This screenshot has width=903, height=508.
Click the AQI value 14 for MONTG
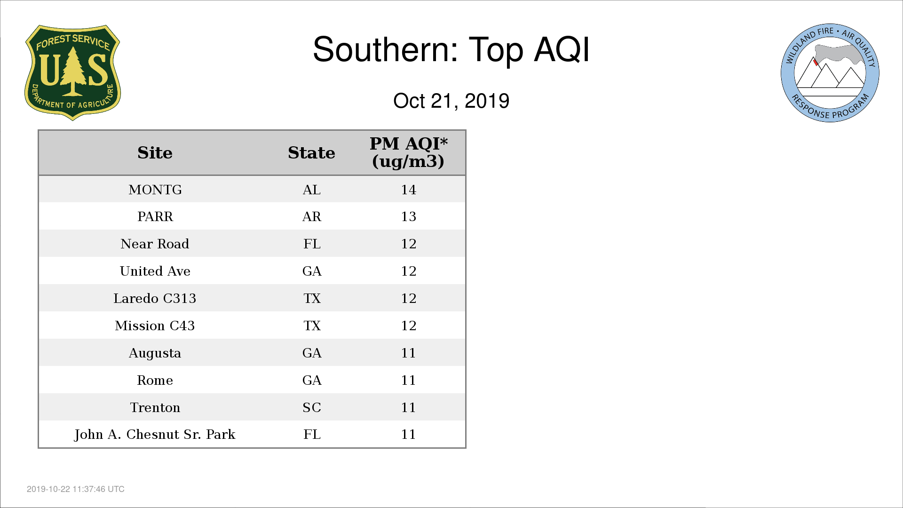point(408,190)
